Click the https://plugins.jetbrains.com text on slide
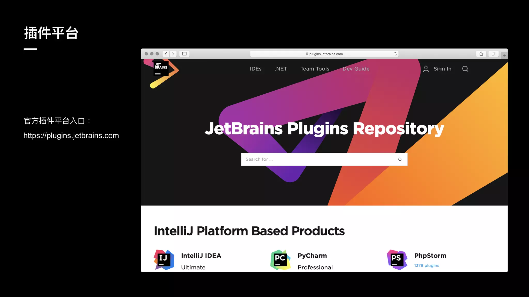529x297 pixels. pos(71,136)
